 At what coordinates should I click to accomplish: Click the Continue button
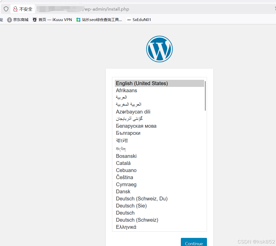pyautogui.click(x=194, y=242)
